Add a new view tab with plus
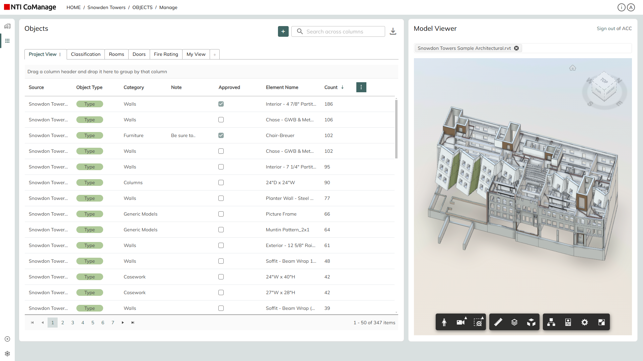 [215, 54]
